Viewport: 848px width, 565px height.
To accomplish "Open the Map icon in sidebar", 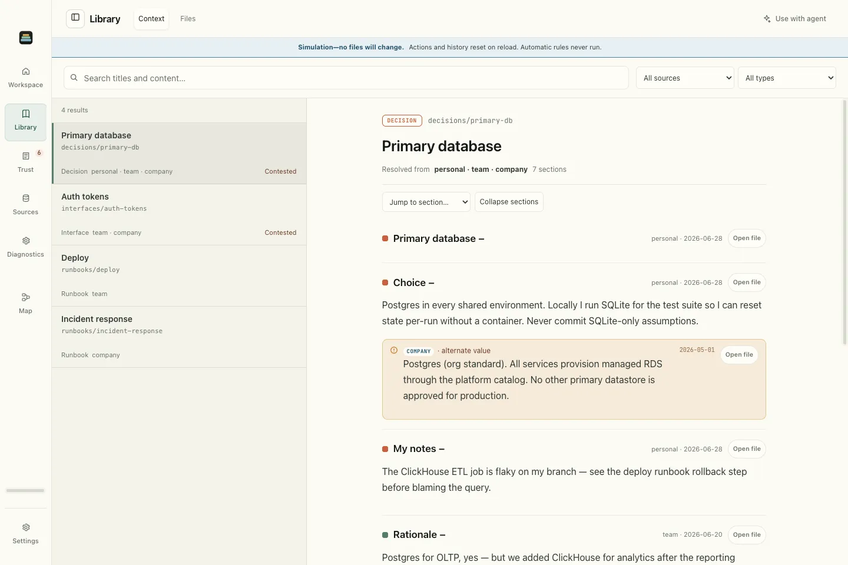I will pos(25,297).
